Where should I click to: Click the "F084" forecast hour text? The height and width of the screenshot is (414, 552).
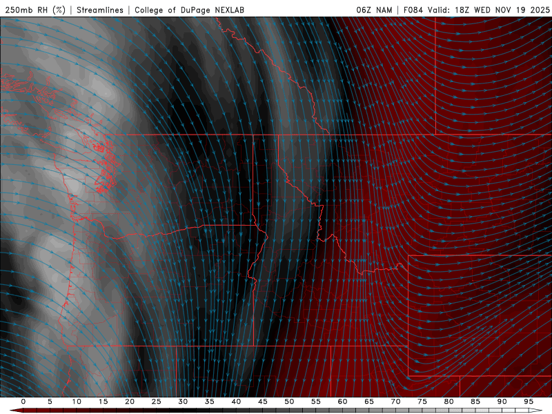coord(413,10)
